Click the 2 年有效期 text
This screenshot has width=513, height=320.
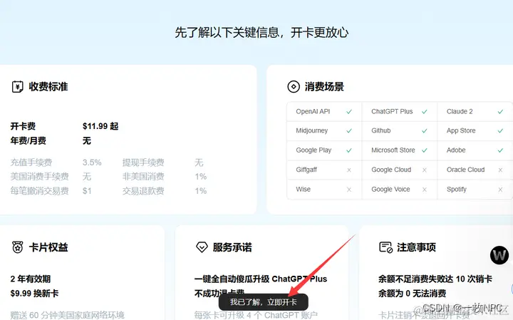(x=31, y=279)
